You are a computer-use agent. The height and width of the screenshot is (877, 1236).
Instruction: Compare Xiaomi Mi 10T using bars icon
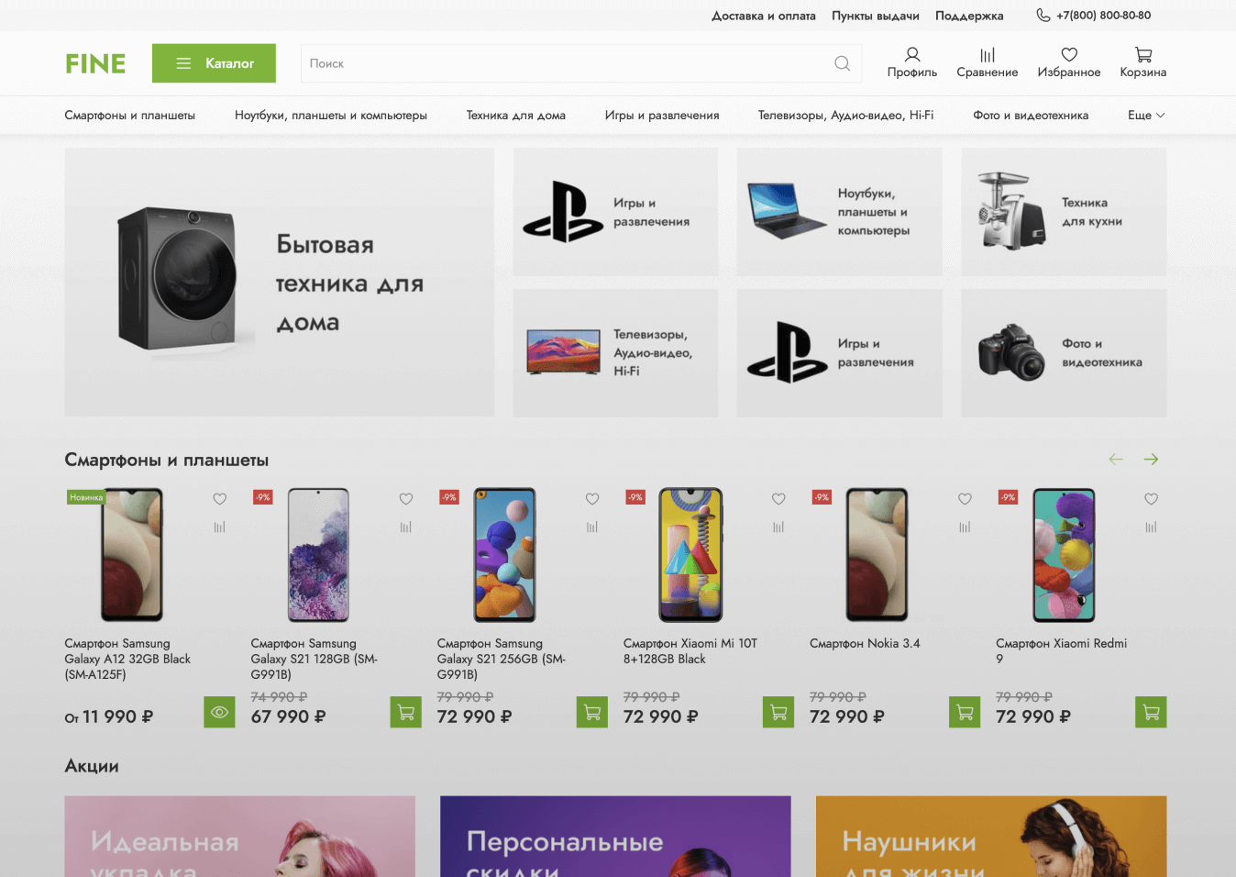coord(778,527)
